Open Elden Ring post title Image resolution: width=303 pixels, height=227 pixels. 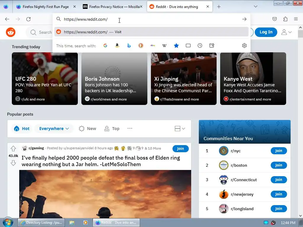pyautogui.click(x=101, y=161)
